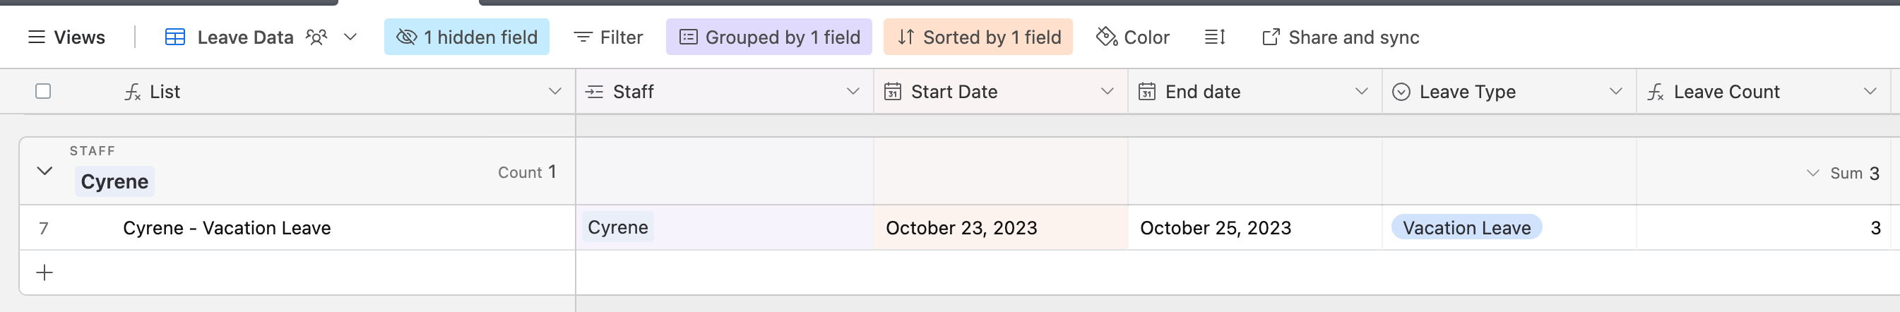Click the collaborators icon beside Leave Data
Viewport: 1900px width, 312px height.
click(316, 37)
